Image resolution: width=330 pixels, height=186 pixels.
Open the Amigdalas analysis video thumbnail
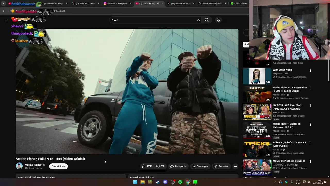pyautogui.click(x=257, y=112)
